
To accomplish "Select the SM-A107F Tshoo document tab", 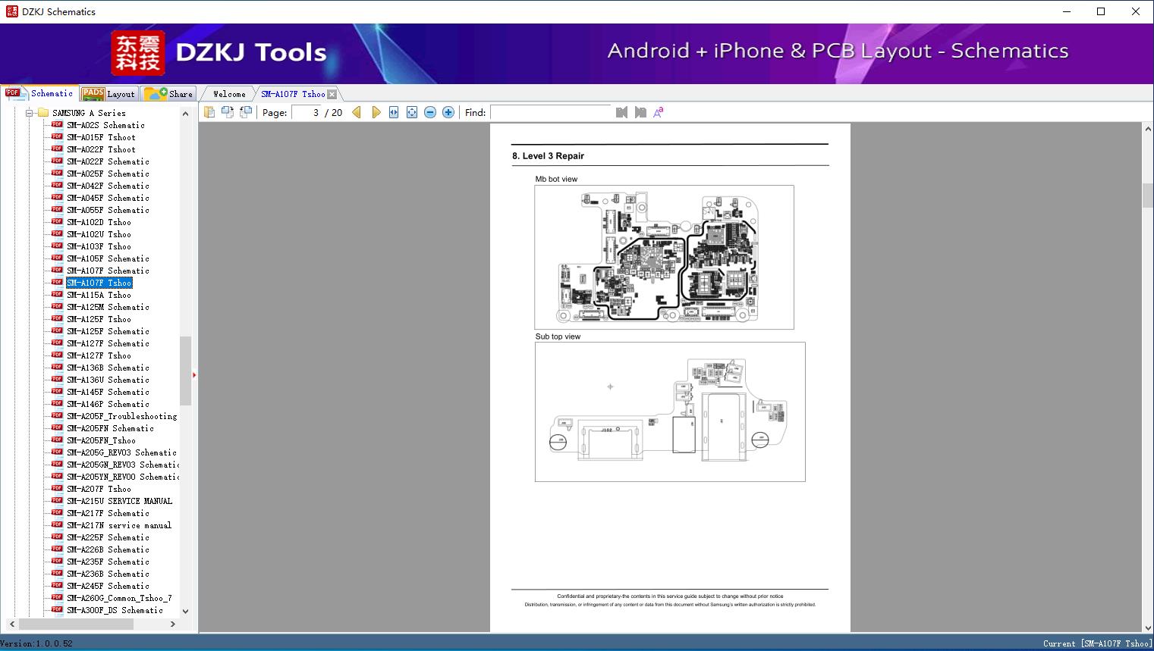I will point(293,94).
